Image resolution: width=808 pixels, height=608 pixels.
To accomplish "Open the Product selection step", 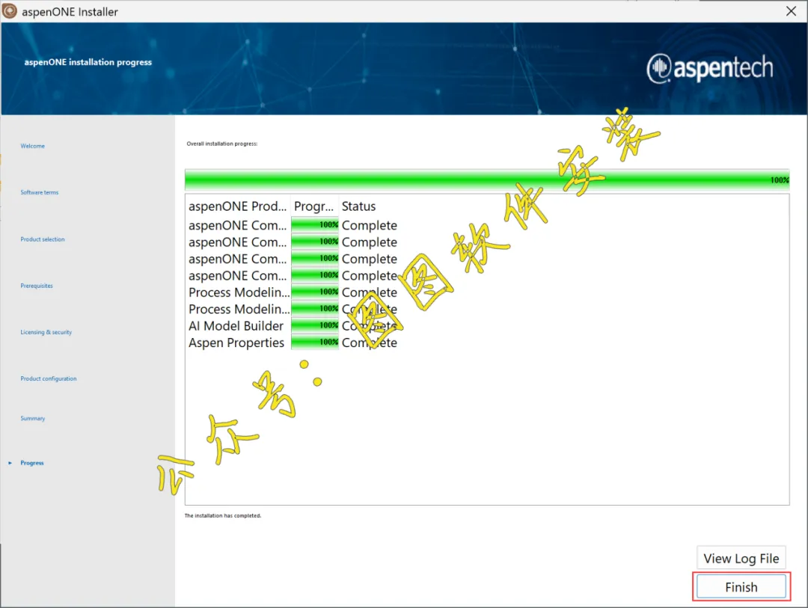I will pos(42,239).
